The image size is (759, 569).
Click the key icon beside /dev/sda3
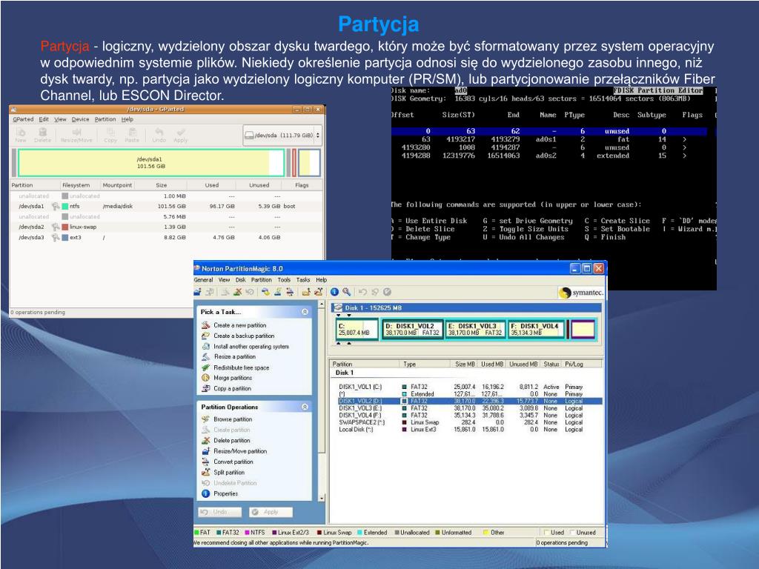[x=56, y=238]
